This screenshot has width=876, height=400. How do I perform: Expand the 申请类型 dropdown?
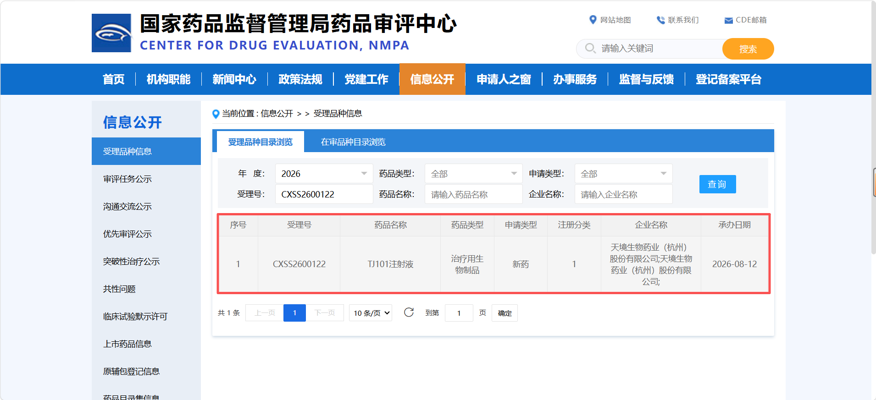(623, 174)
